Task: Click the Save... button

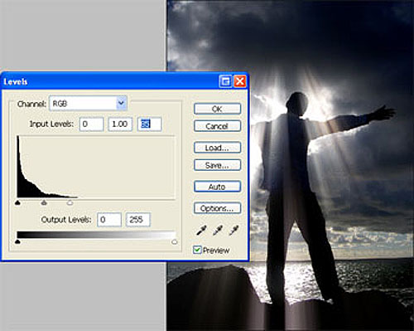Action: pos(217,165)
